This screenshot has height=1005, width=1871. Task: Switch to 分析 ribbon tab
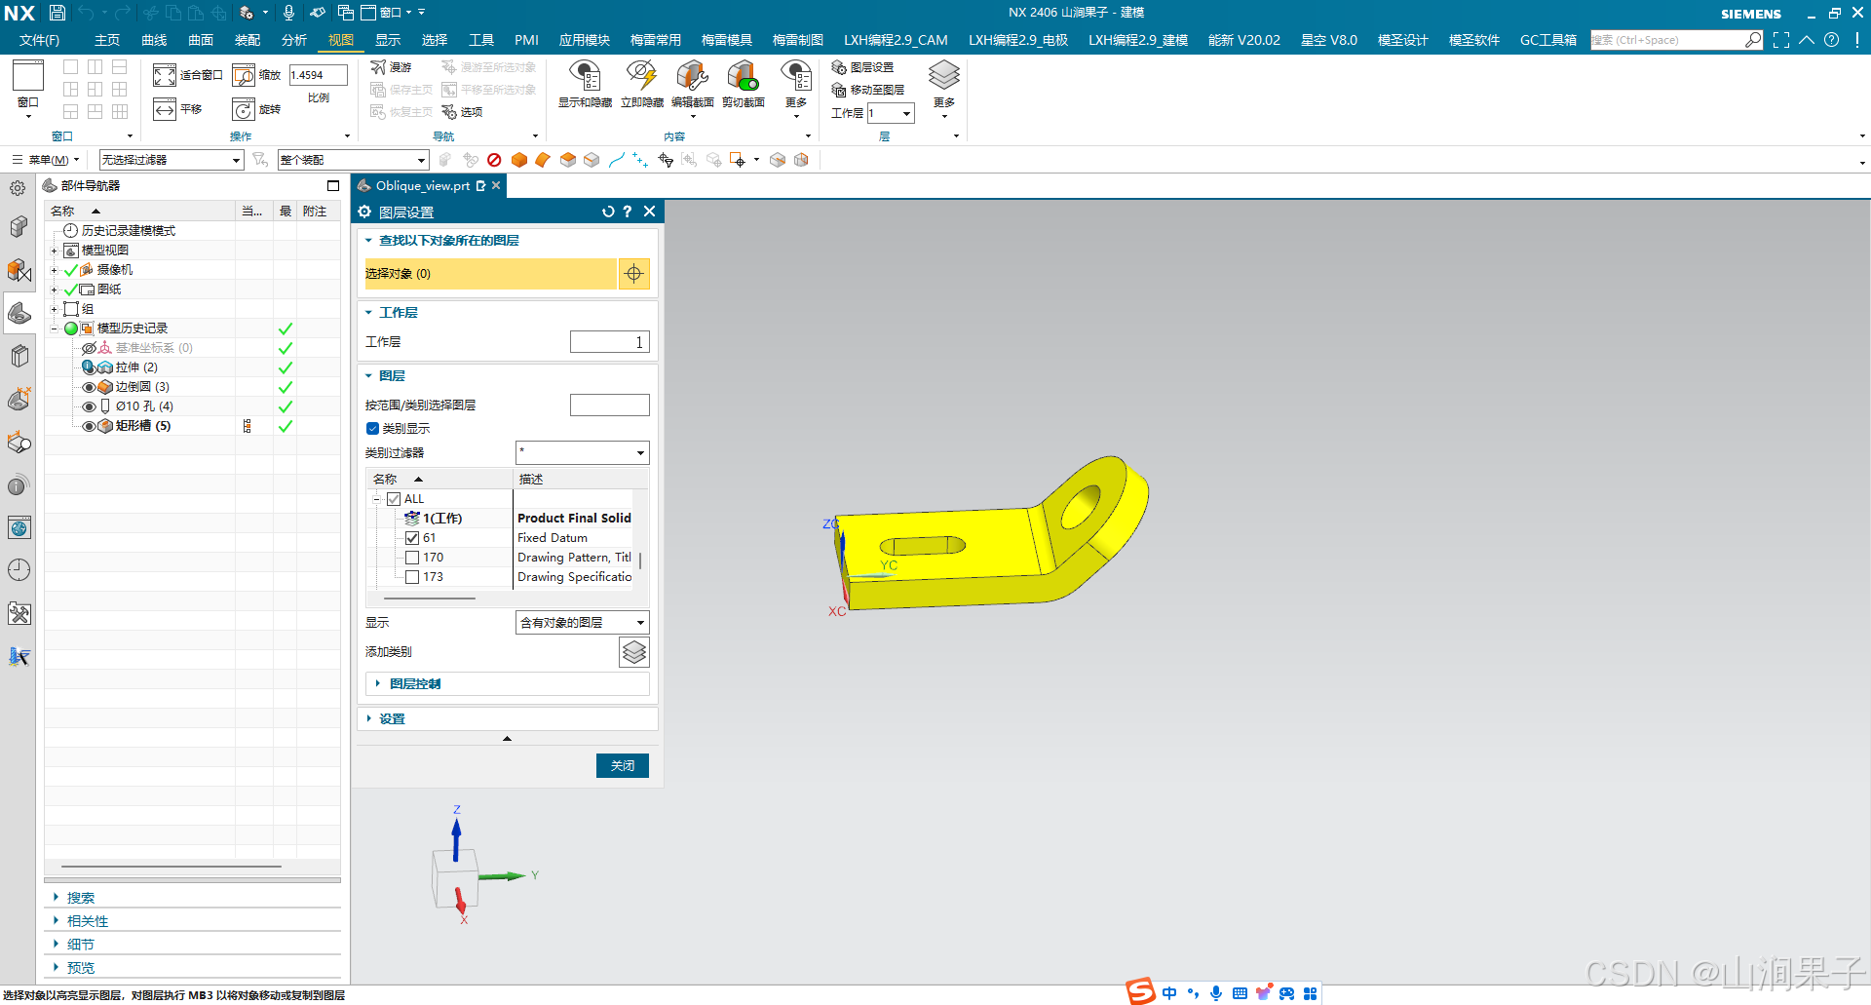294,40
